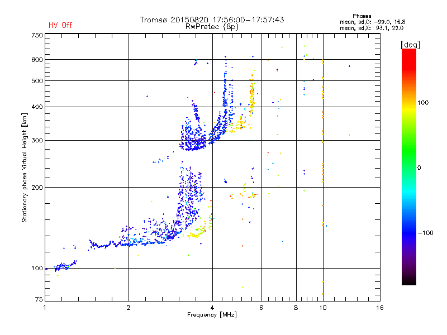Viewport: 447px width, 335px height.
Task: Click the colorbar '0' tick label
Action: click(x=419, y=168)
